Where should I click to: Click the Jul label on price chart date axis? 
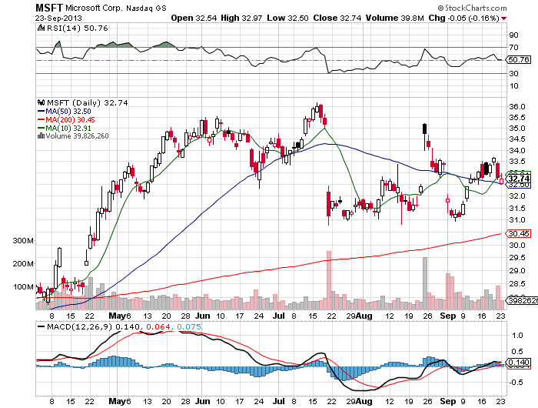[279, 316]
